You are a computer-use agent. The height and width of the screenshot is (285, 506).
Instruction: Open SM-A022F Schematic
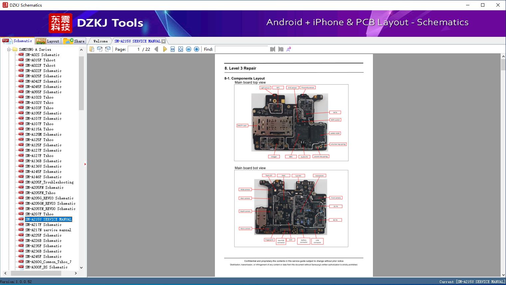tap(43, 71)
